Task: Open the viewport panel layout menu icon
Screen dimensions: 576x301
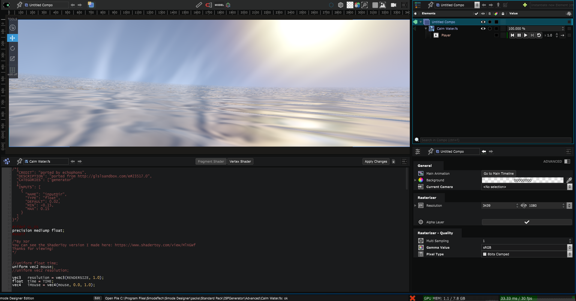Action: tap(404, 5)
